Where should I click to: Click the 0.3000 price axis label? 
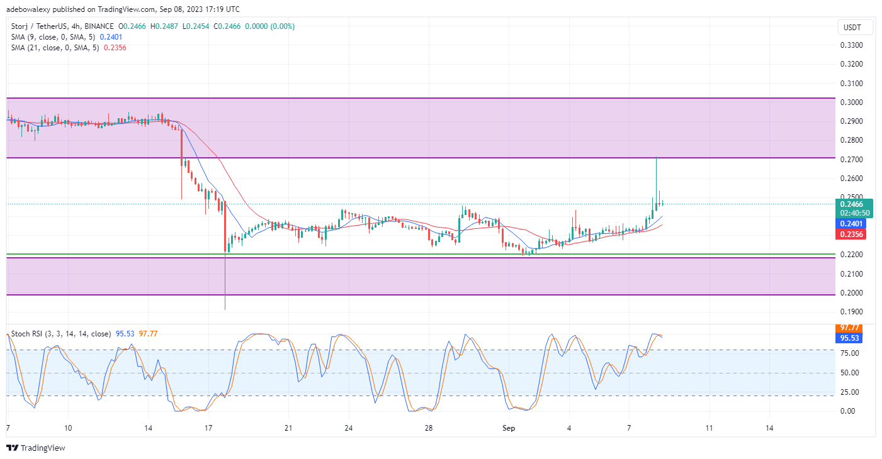click(852, 102)
